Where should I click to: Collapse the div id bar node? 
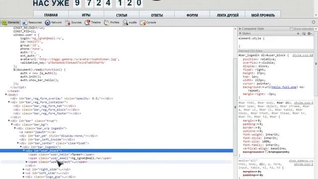9,121
